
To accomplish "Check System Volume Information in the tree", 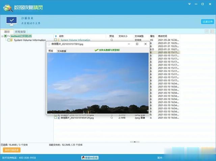I will pyautogui.click(x=9, y=40).
